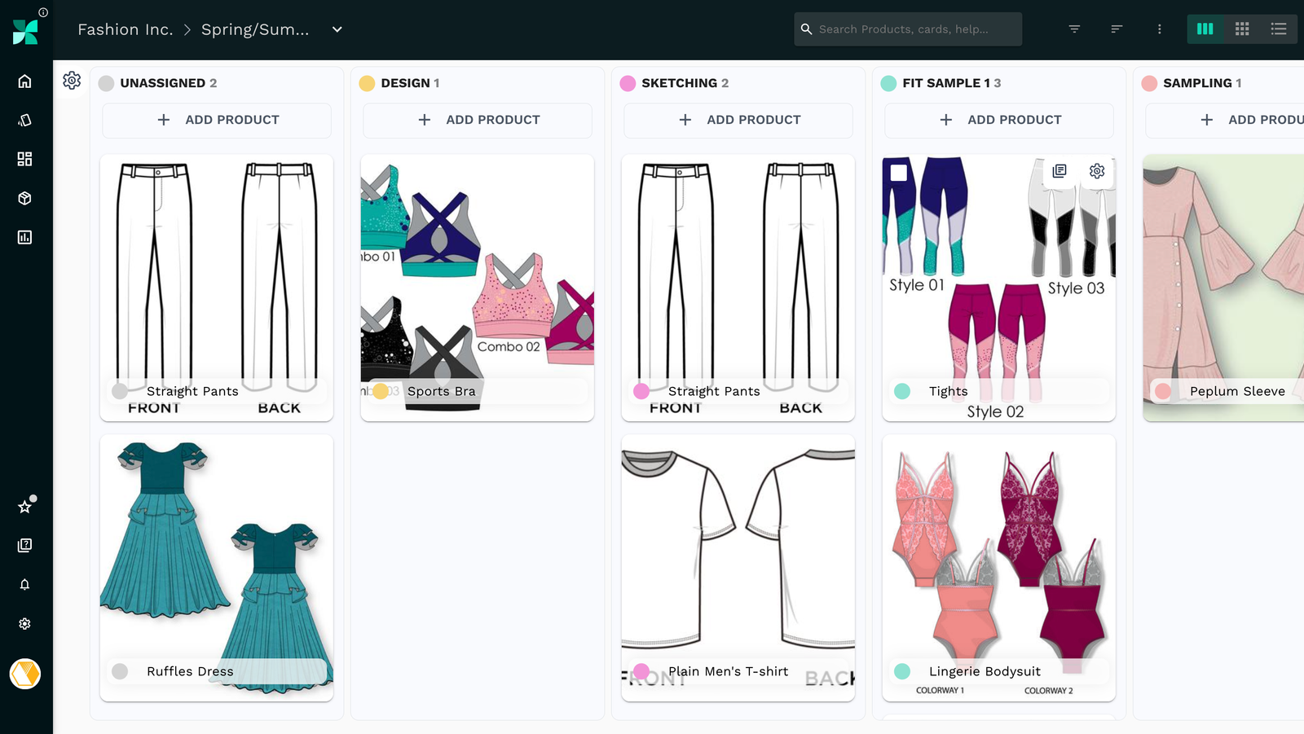This screenshot has height=734, width=1304.
Task: Click the search products input field
Action: coord(907,29)
